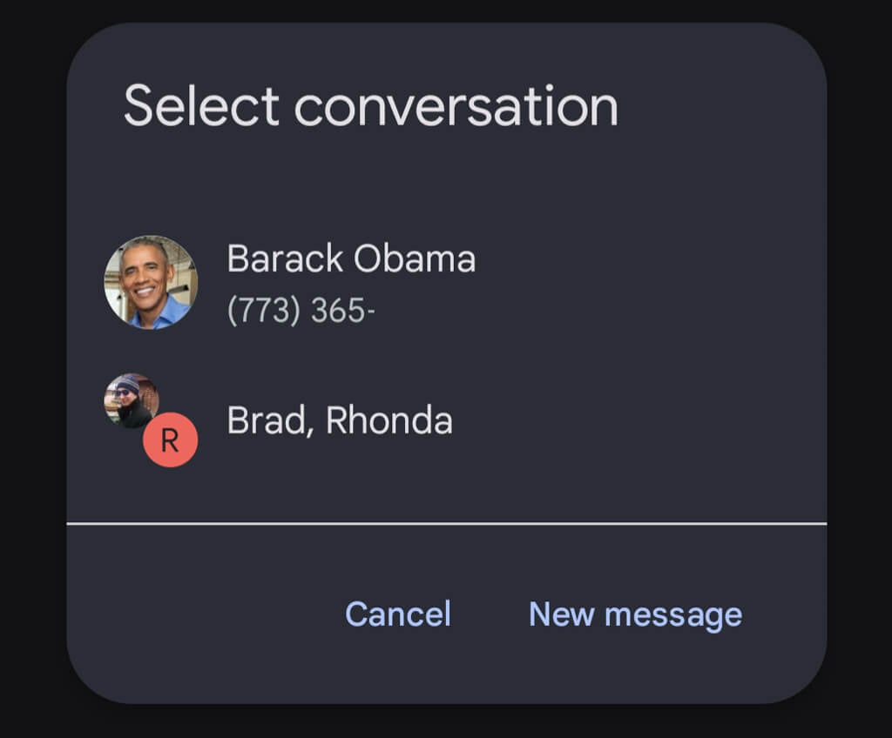Tap the small photo avatar above the R
Viewport: 892px width, 738px height.
(132, 401)
